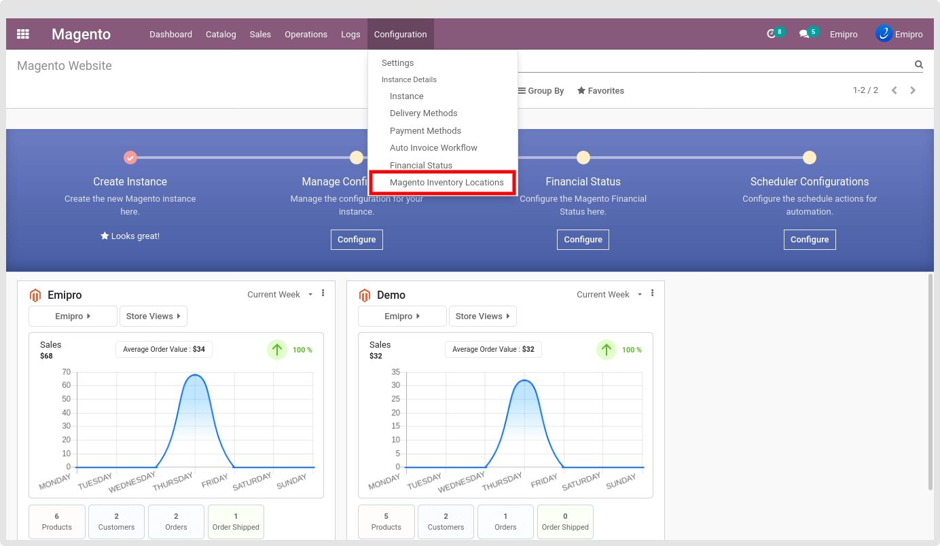Open the conversations chat icon with badge 5
Viewport: 940px width, 546px height.
[804, 34]
